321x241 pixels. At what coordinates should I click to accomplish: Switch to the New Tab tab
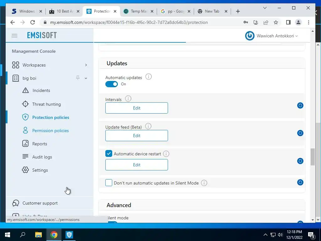(212, 11)
